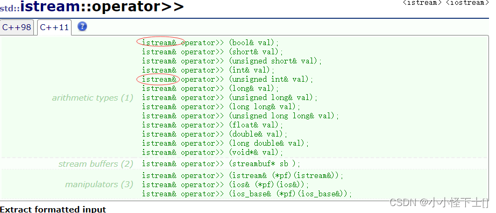496x213 pixels.
Task: Select the (istream& (*pf)(istream&)) line
Action: click(243, 175)
